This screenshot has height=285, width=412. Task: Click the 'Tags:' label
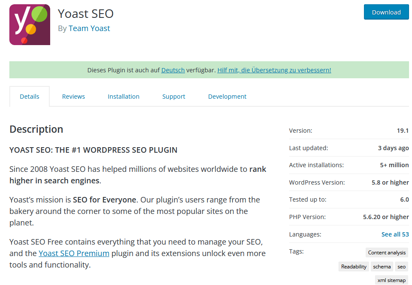click(296, 252)
